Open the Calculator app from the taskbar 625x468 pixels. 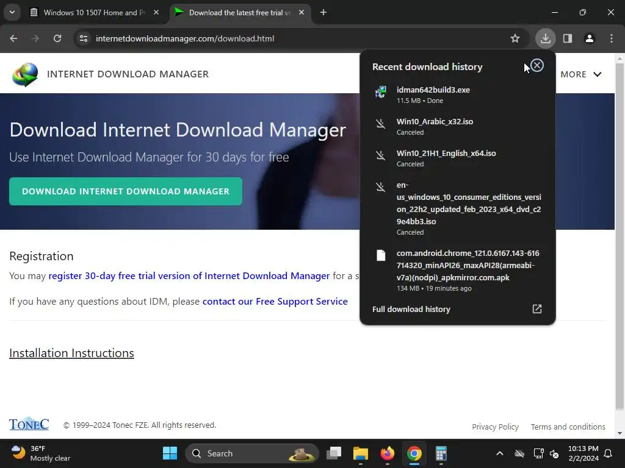click(x=441, y=453)
